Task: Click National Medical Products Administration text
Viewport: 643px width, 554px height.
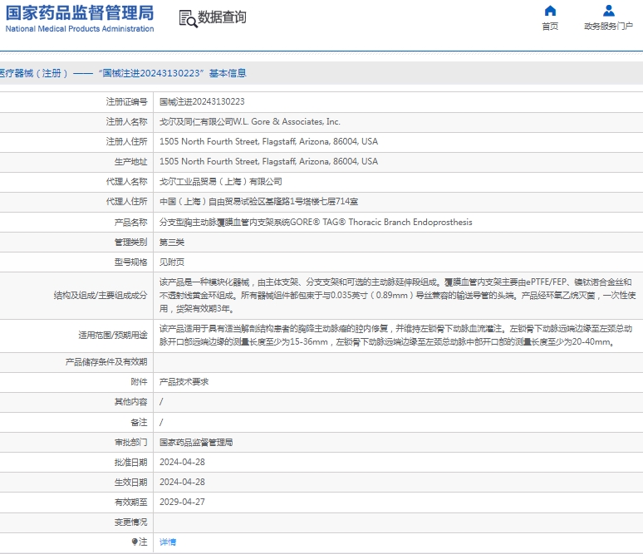Action: [80, 29]
